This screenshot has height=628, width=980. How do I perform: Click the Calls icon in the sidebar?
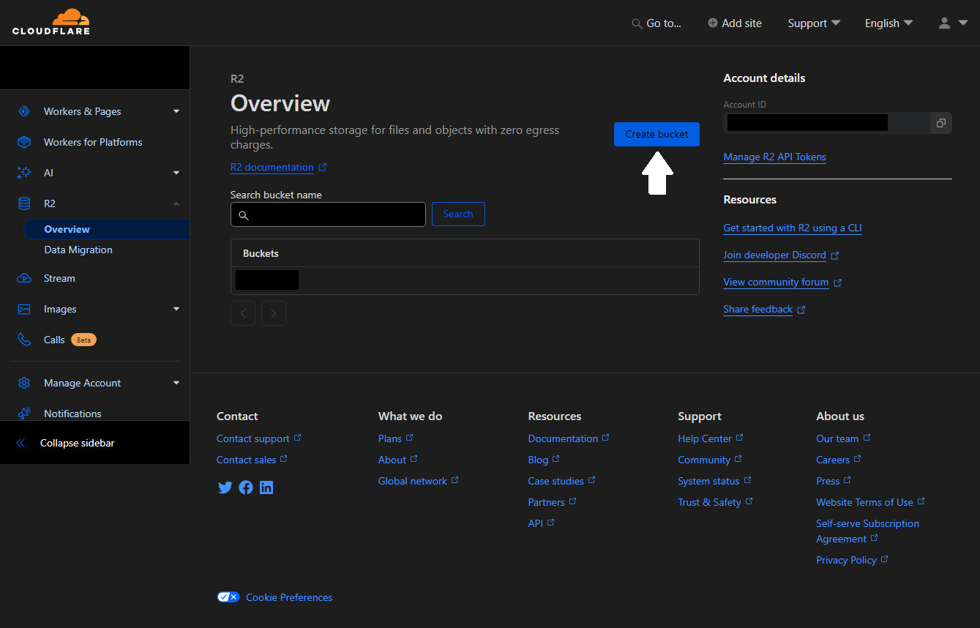[23, 340]
